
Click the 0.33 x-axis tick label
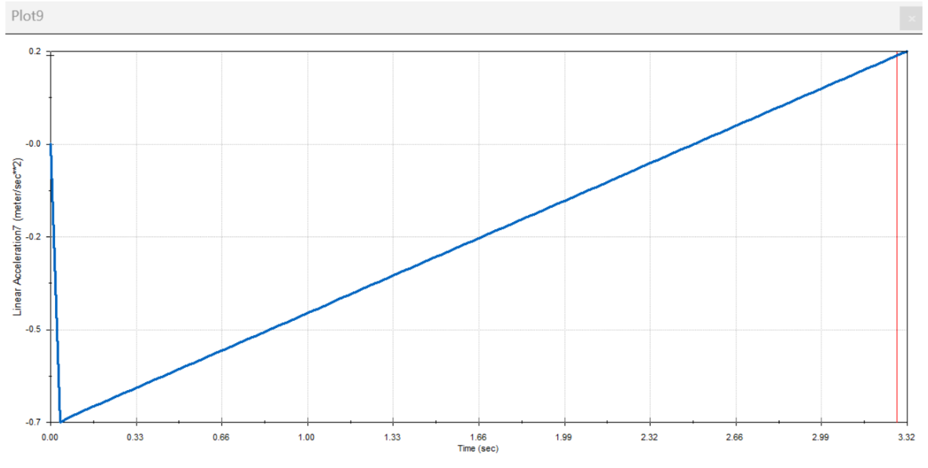(x=136, y=437)
